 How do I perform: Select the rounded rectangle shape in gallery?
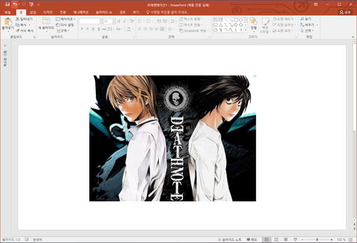click(x=215, y=25)
